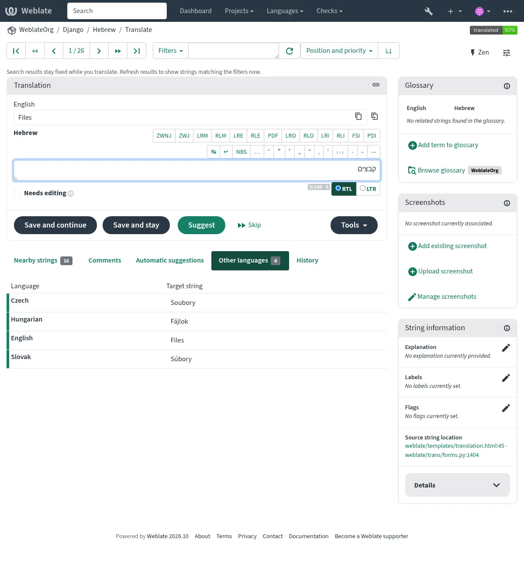This screenshot has width=524, height=567.
Task: Open Position and priority sort dropdown
Action: [x=339, y=51]
